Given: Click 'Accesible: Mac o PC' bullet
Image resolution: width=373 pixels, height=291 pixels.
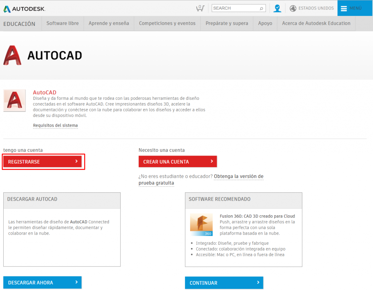Looking at the screenshot, I should click(240, 255).
